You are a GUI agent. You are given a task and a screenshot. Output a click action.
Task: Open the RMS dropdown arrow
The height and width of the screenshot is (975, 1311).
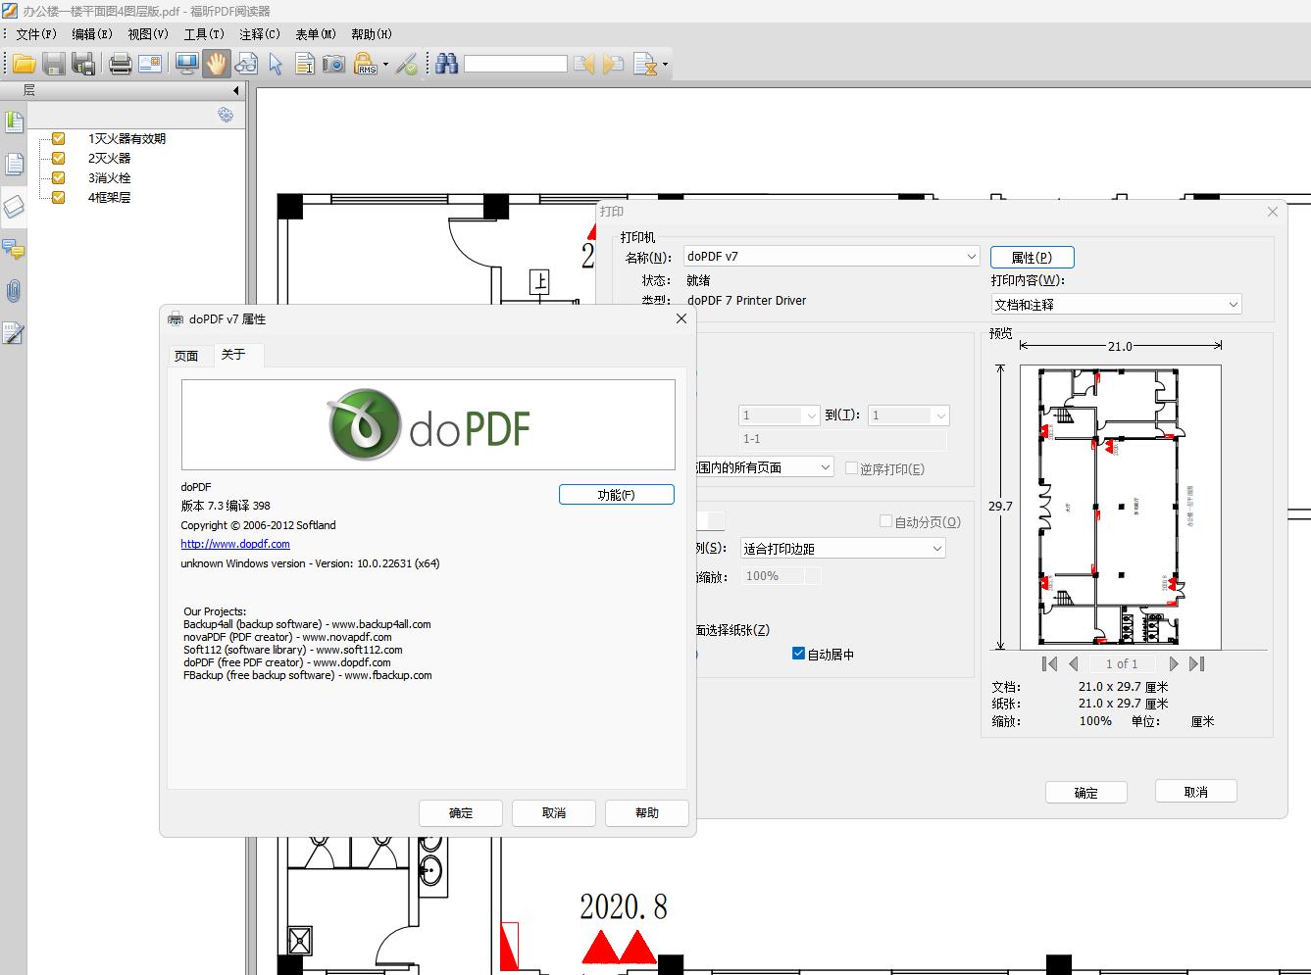tap(385, 66)
